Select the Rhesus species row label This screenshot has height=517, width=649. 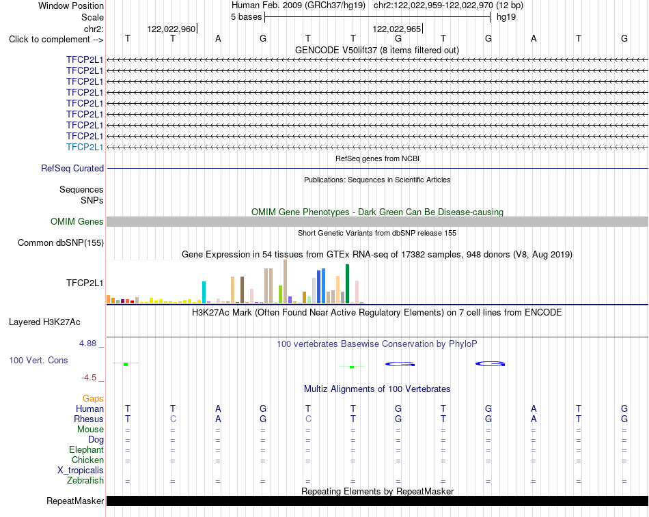(89, 419)
